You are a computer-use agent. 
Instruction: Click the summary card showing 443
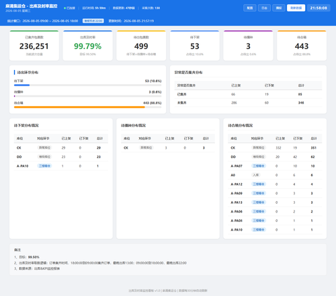point(302,46)
